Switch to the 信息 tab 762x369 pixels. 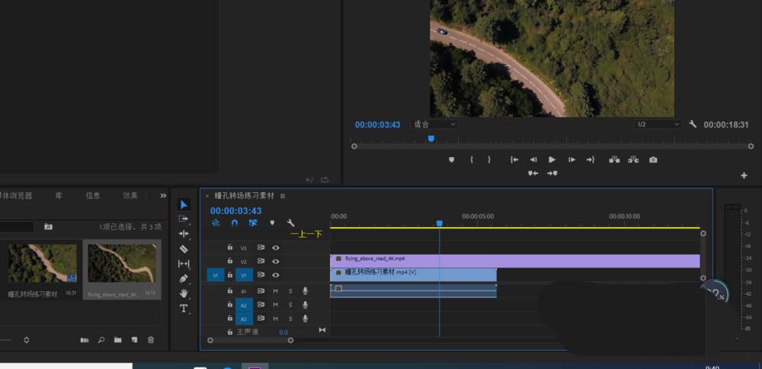[93, 196]
